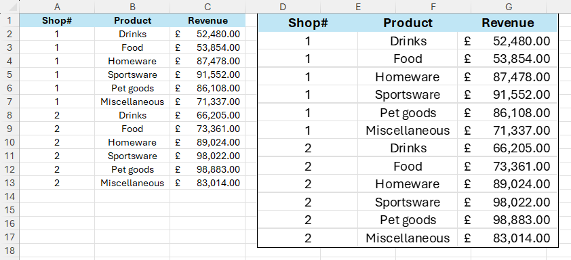571x260 pixels.
Task: Select column B header
Action: click(132, 7)
